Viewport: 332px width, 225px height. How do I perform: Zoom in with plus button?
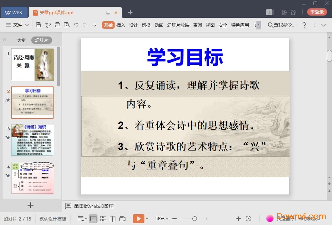pyautogui.click(x=239, y=219)
